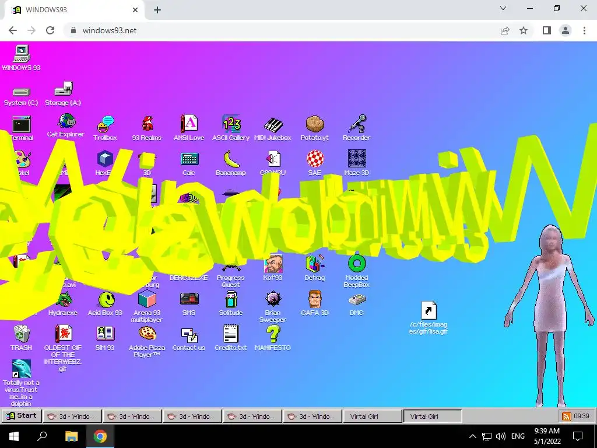Launch 93 Realms
Viewport: 597px width, 448px height.
[147, 124]
